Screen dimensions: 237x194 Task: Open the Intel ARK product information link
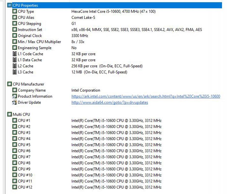pyautogui.click(x=146, y=96)
